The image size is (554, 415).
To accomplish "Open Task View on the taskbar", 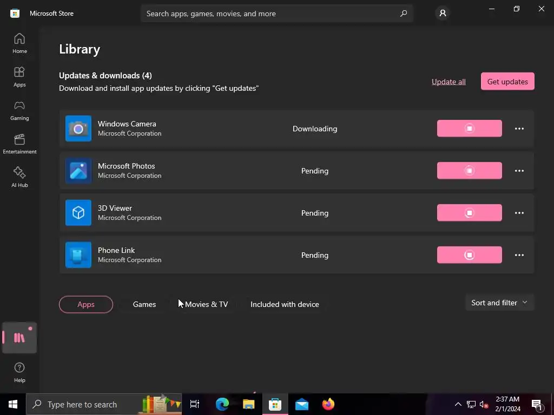I will pyautogui.click(x=195, y=404).
